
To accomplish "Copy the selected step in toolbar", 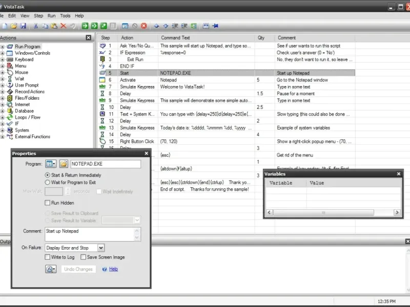I will coord(45,26).
